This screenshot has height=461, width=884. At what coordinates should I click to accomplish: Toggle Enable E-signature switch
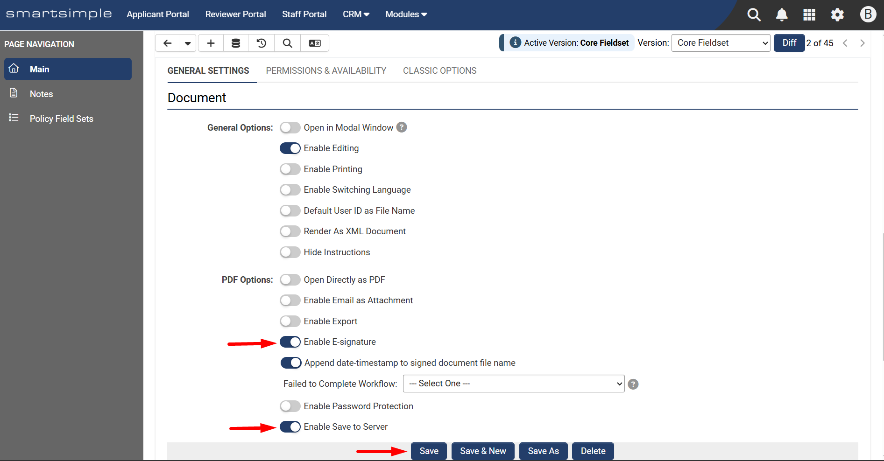click(290, 342)
